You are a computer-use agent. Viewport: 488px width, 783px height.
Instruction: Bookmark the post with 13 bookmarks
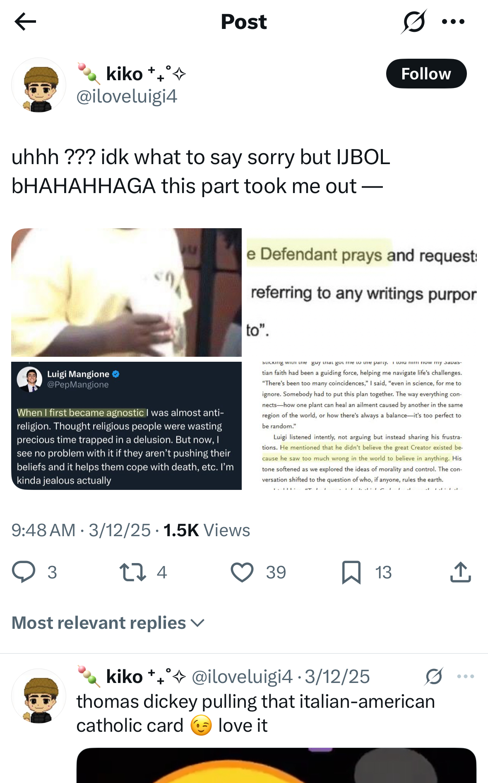click(351, 572)
